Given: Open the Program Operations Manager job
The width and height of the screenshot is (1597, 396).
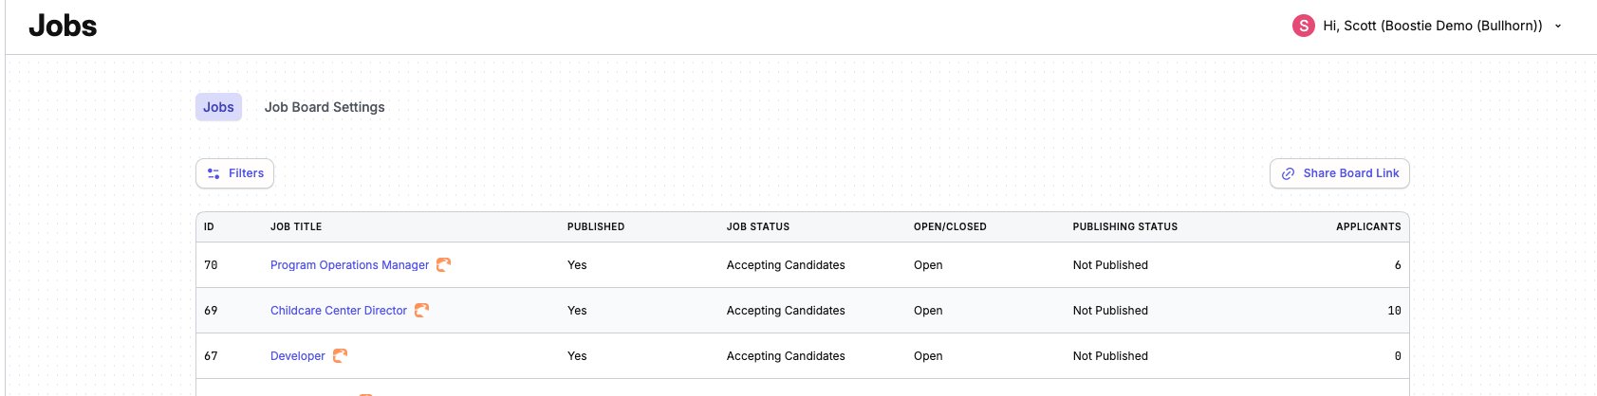Looking at the screenshot, I should (349, 265).
